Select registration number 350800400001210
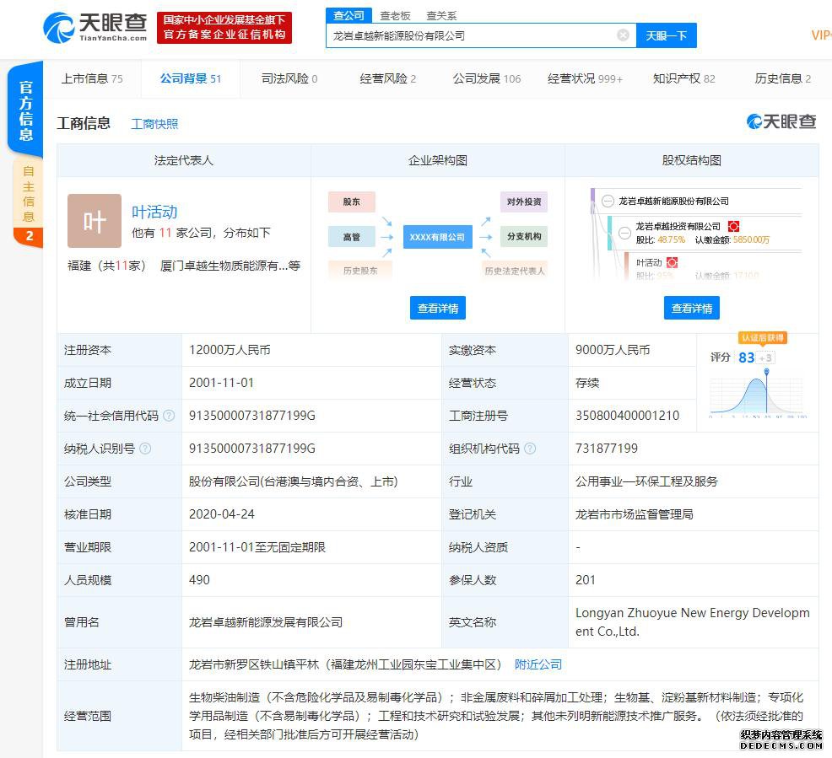The width and height of the screenshot is (832, 758). point(627,416)
